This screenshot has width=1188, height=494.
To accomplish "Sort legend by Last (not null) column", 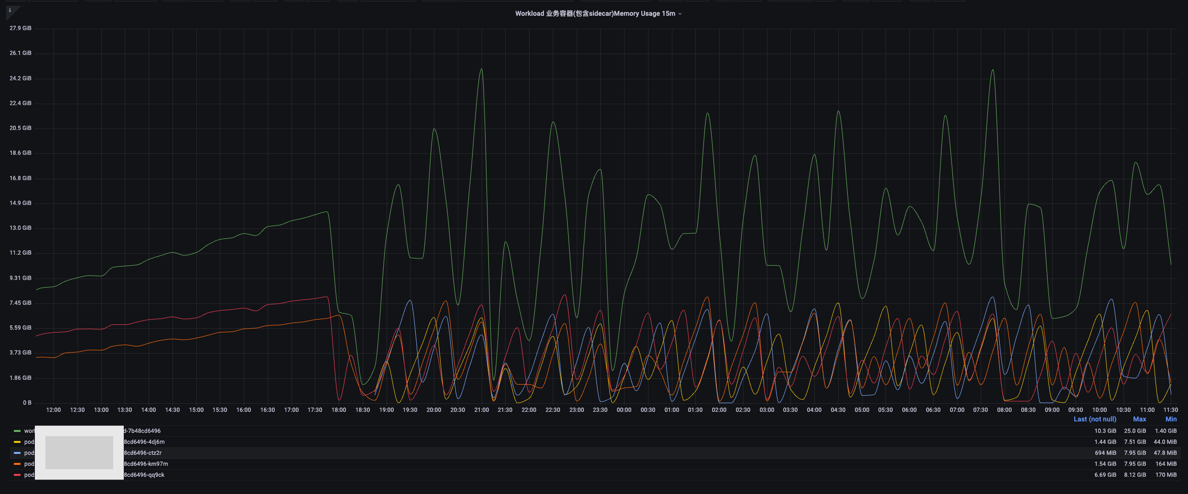I will click(x=1095, y=419).
